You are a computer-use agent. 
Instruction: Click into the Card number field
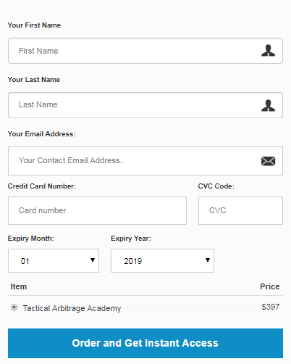point(97,210)
